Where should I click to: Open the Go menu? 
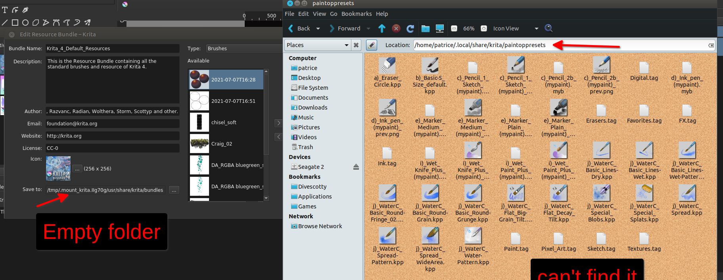pyautogui.click(x=334, y=14)
